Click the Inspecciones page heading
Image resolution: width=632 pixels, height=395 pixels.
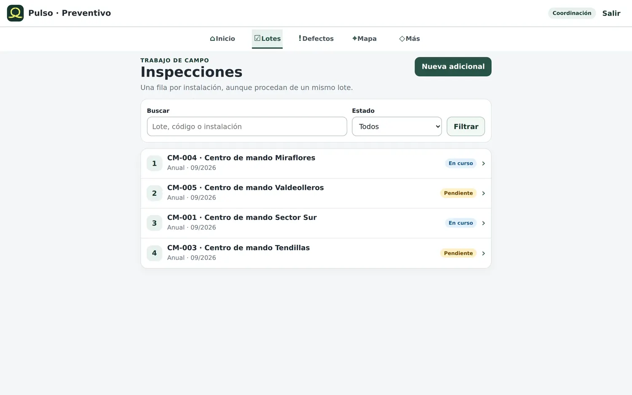[x=191, y=72]
